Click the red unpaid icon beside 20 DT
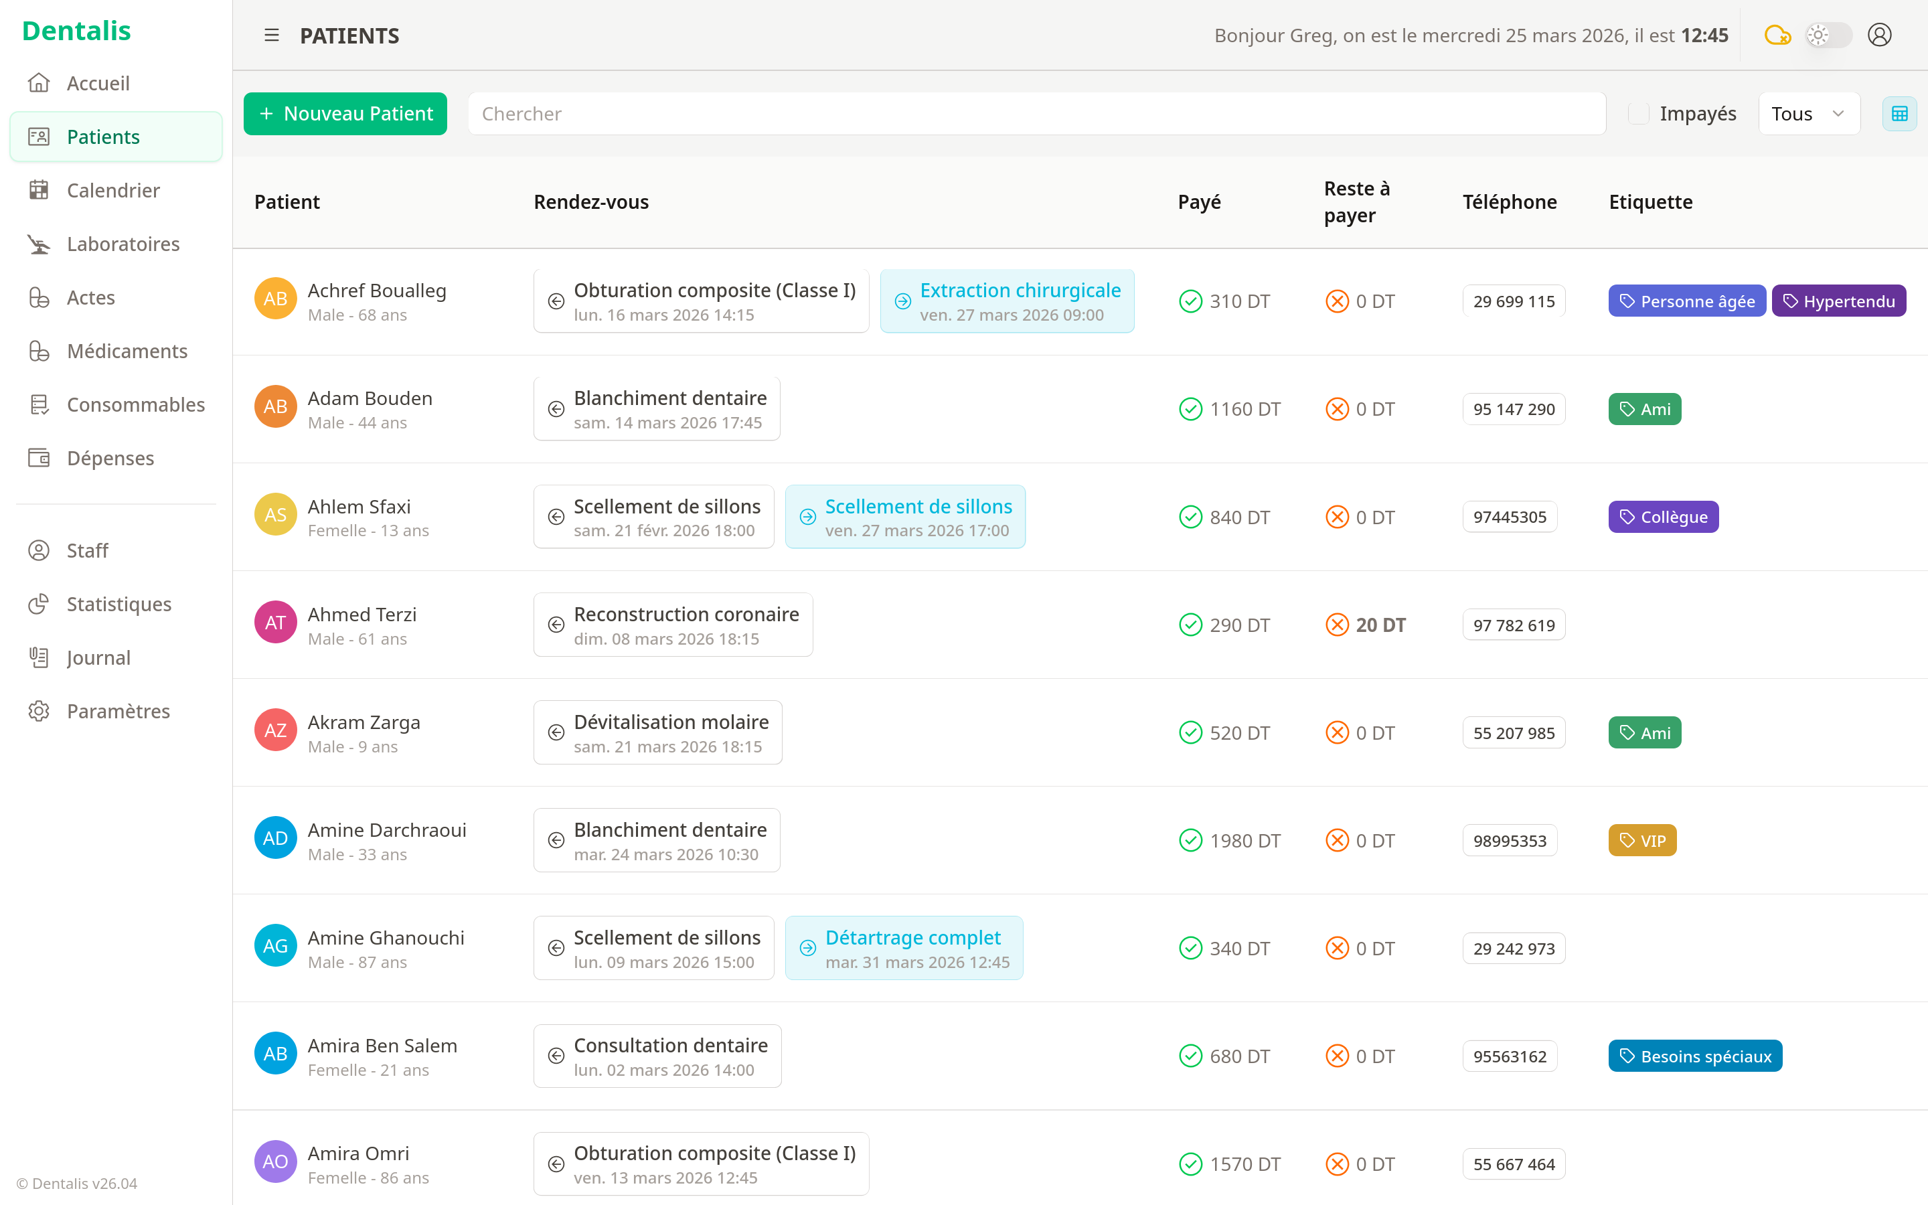 1337,625
